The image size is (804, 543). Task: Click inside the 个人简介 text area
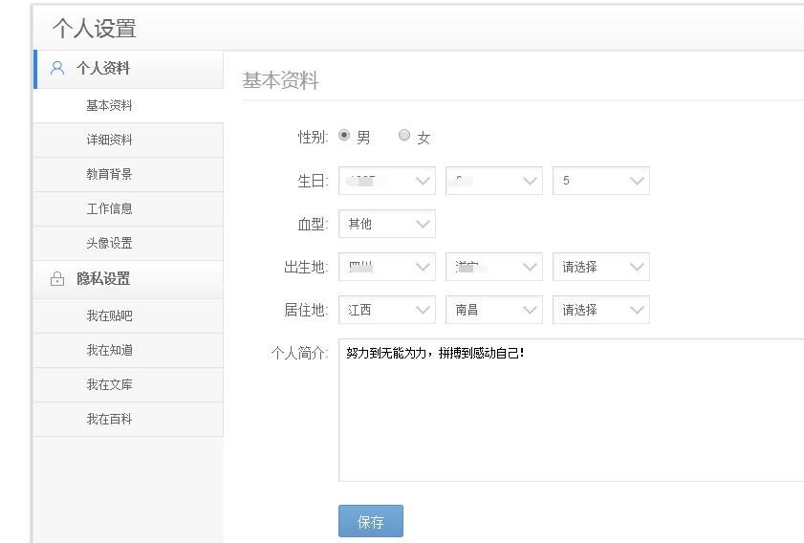571,410
